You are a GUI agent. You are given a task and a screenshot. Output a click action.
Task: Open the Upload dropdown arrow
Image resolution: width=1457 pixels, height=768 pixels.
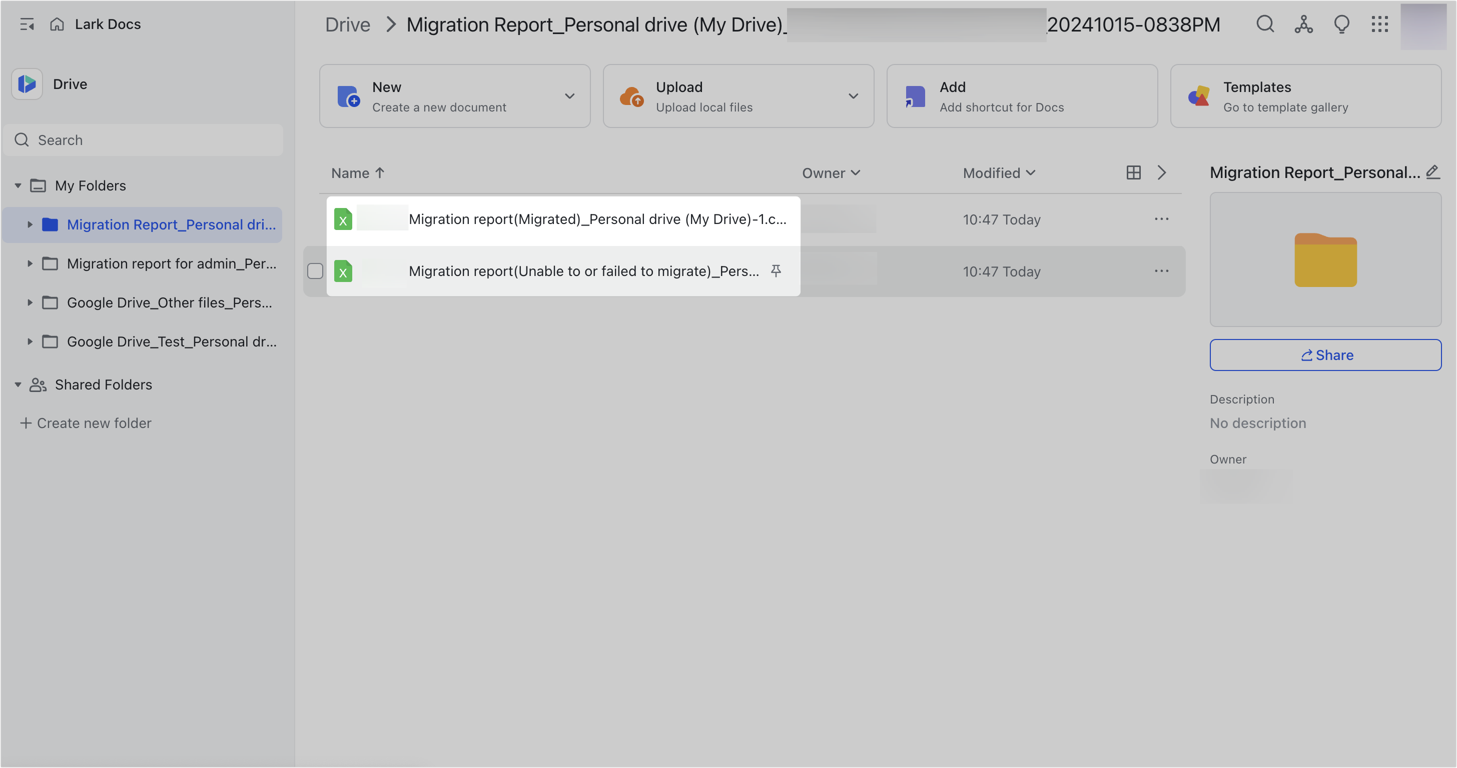coord(853,96)
